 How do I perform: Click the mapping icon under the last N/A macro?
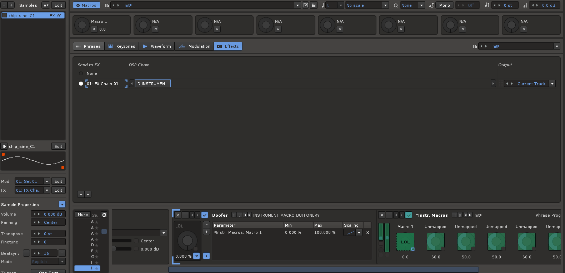[x=524, y=29]
